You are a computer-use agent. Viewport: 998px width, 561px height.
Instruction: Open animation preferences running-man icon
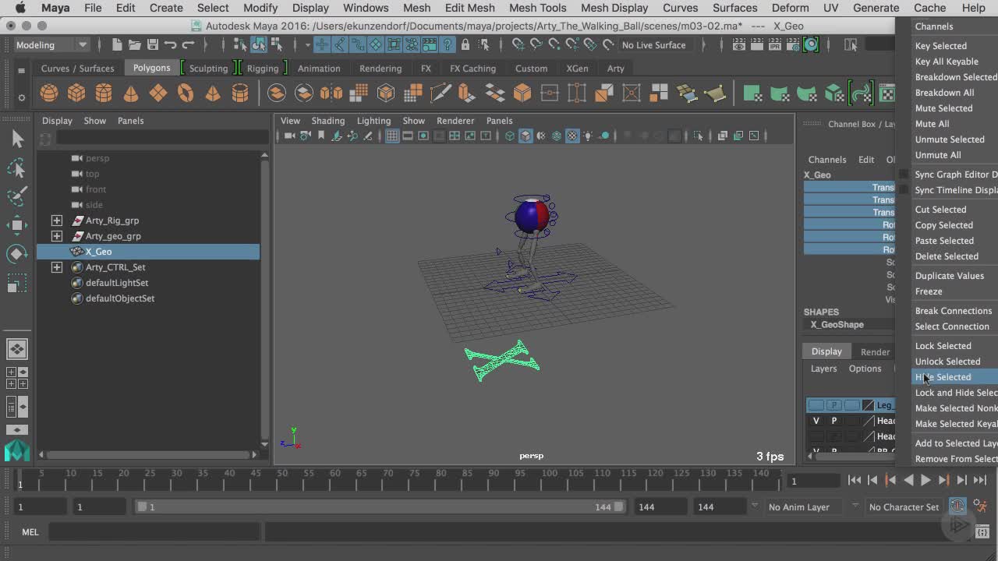tap(982, 506)
